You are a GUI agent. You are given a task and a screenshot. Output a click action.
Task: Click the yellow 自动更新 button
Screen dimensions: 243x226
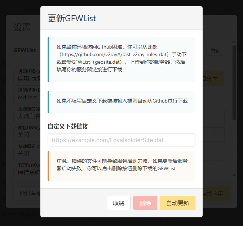point(177,203)
